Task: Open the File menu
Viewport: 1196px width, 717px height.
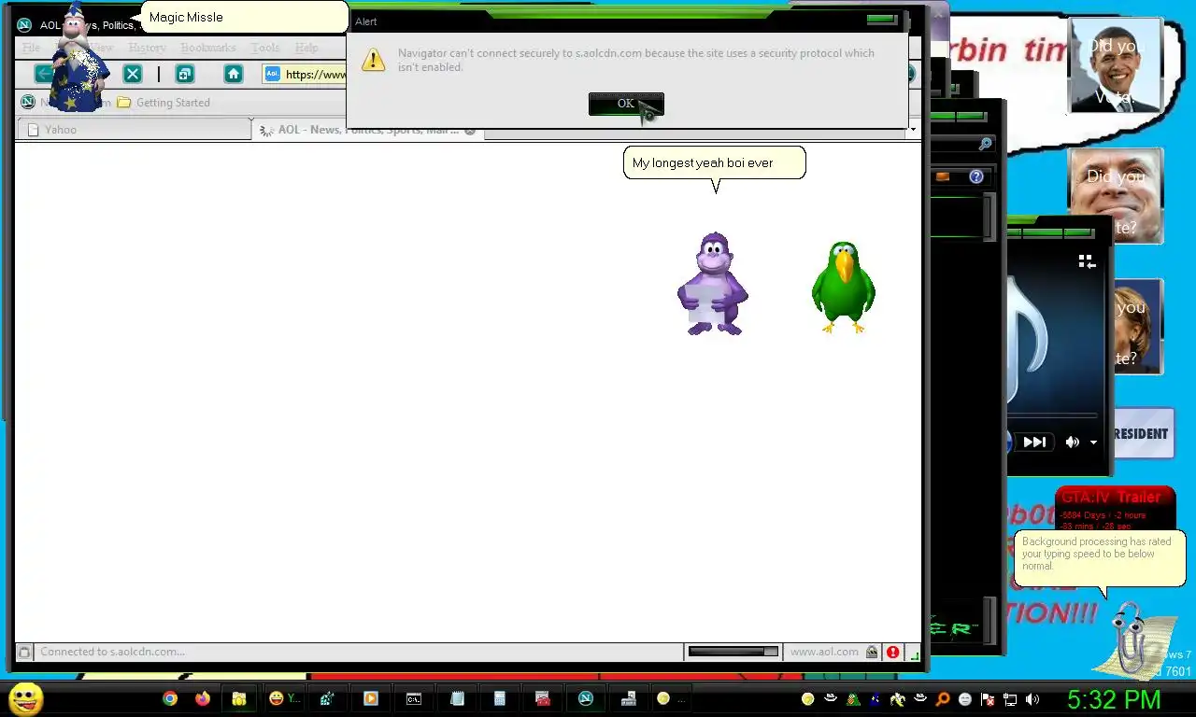Action: coord(31,48)
